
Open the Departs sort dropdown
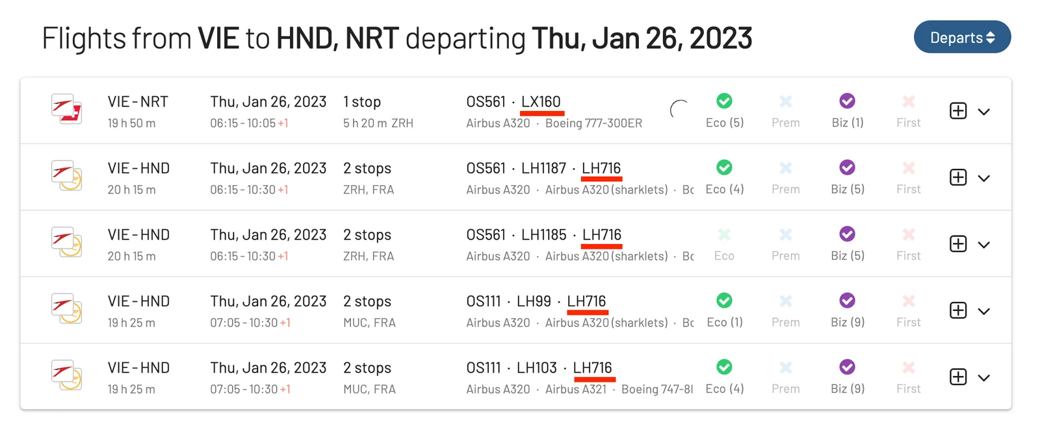pyautogui.click(x=962, y=37)
